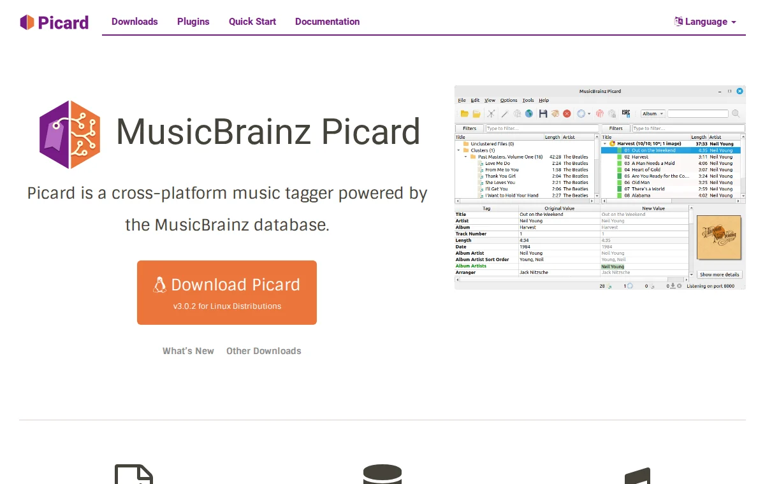
Task: Click the Download Picard button
Action: pyautogui.click(x=227, y=292)
